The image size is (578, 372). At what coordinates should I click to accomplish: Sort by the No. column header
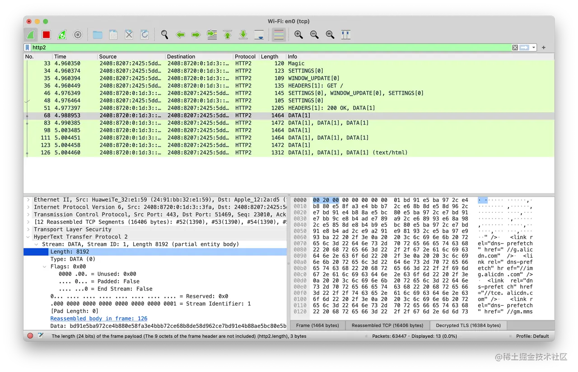point(38,56)
